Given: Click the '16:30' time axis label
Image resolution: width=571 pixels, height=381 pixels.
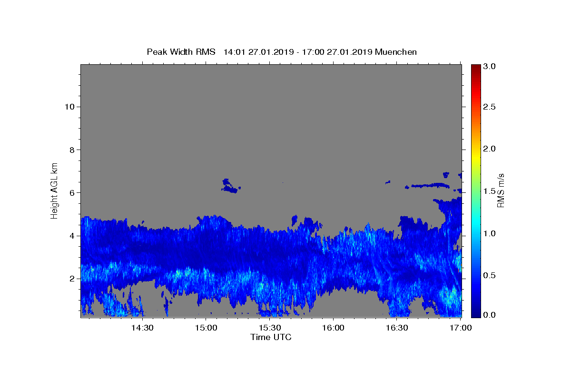Looking at the screenshot, I should tap(397, 328).
